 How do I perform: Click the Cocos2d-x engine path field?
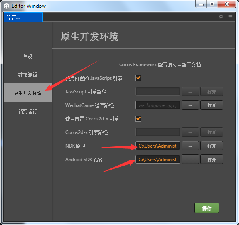(x=158, y=132)
